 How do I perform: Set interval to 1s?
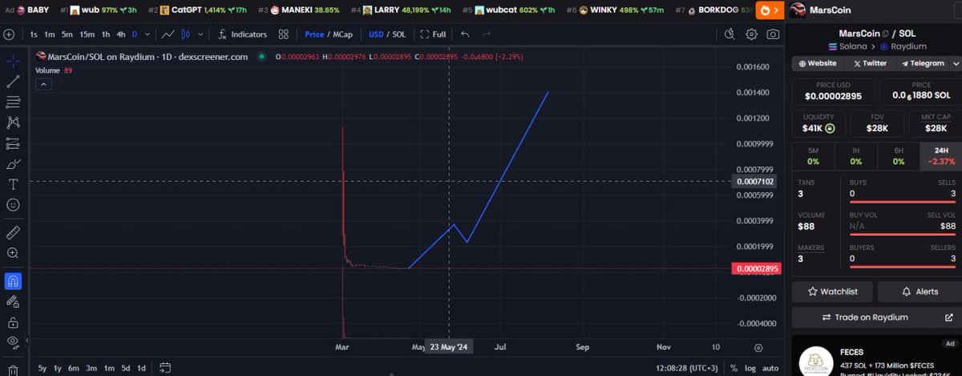tap(34, 34)
